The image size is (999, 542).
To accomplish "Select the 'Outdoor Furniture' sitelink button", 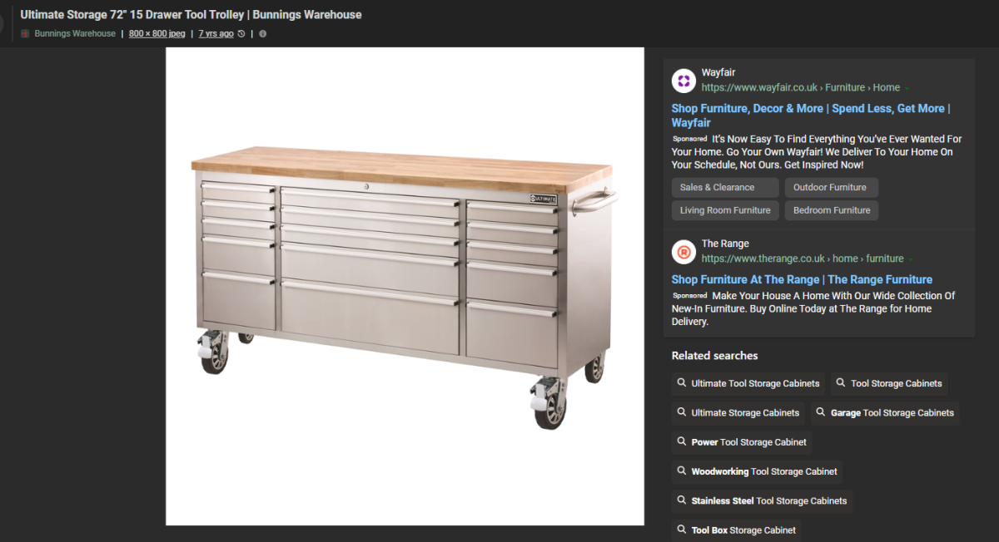I will pyautogui.click(x=830, y=188).
